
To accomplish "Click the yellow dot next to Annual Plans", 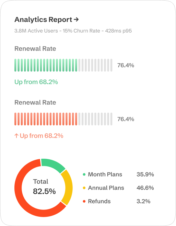I will click(84, 188).
